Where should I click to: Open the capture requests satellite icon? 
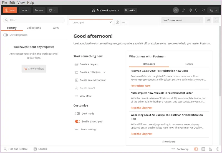coord(183,10)
